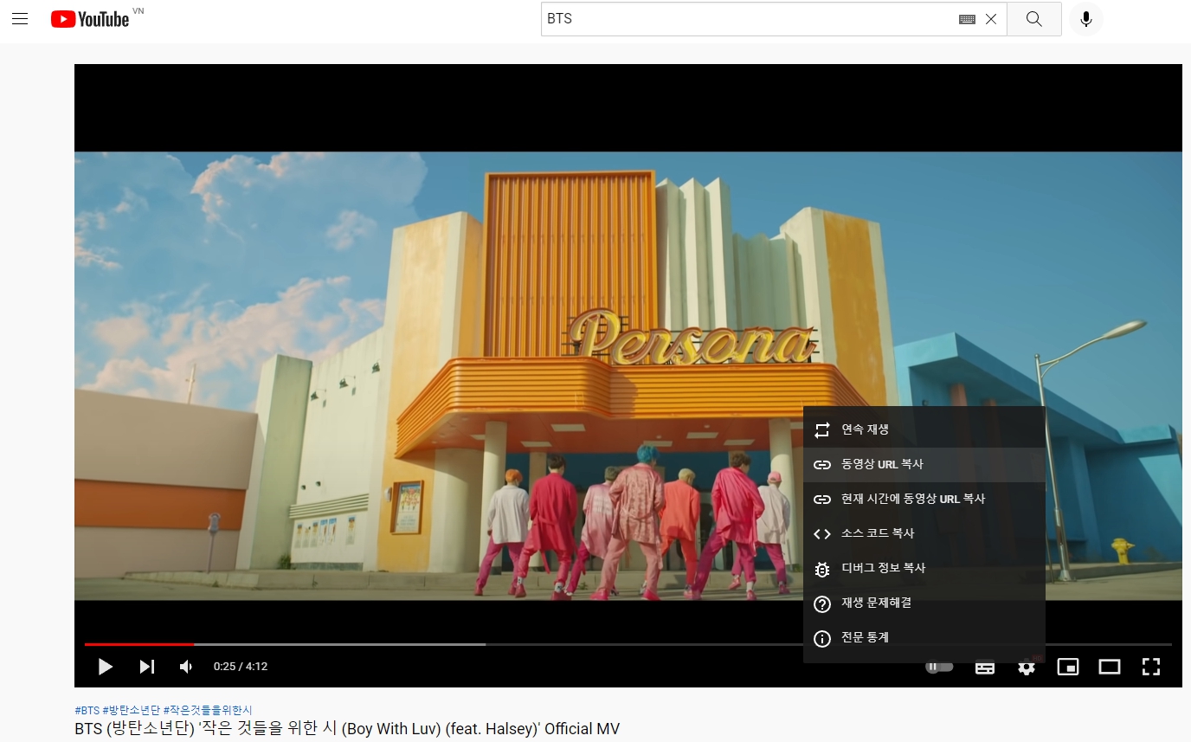The image size is (1191, 742).
Task: Enter full screen mode
Action: (1150, 667)
